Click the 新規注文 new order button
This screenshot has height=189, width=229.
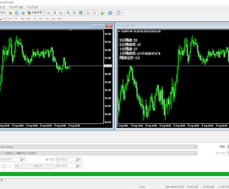3,13
